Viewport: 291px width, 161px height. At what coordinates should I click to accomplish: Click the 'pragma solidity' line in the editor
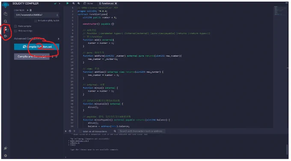(x=92, y=11)
